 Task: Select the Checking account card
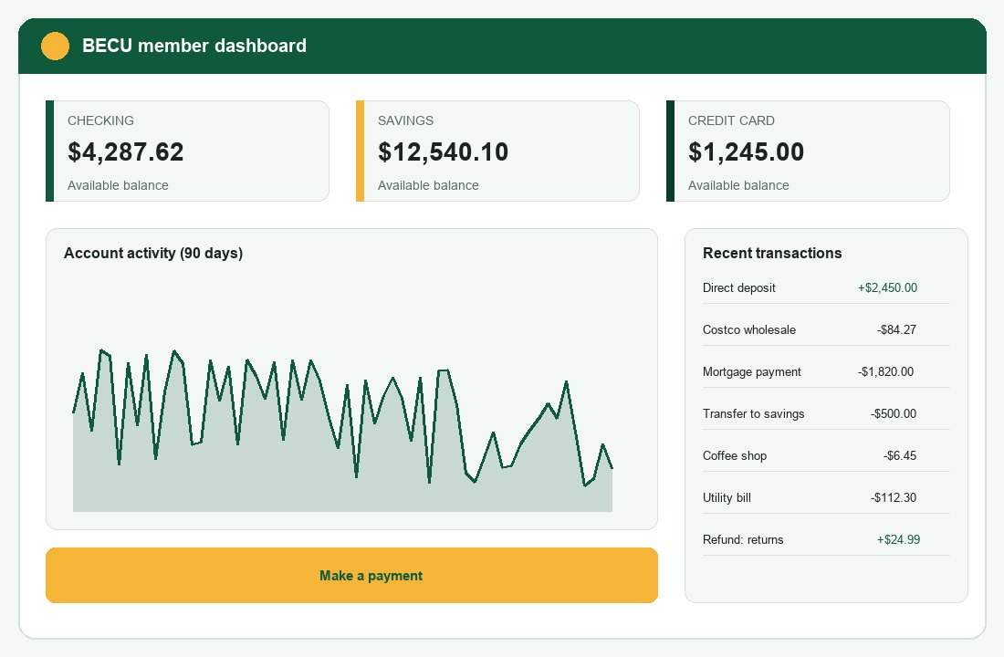[187, 150]
